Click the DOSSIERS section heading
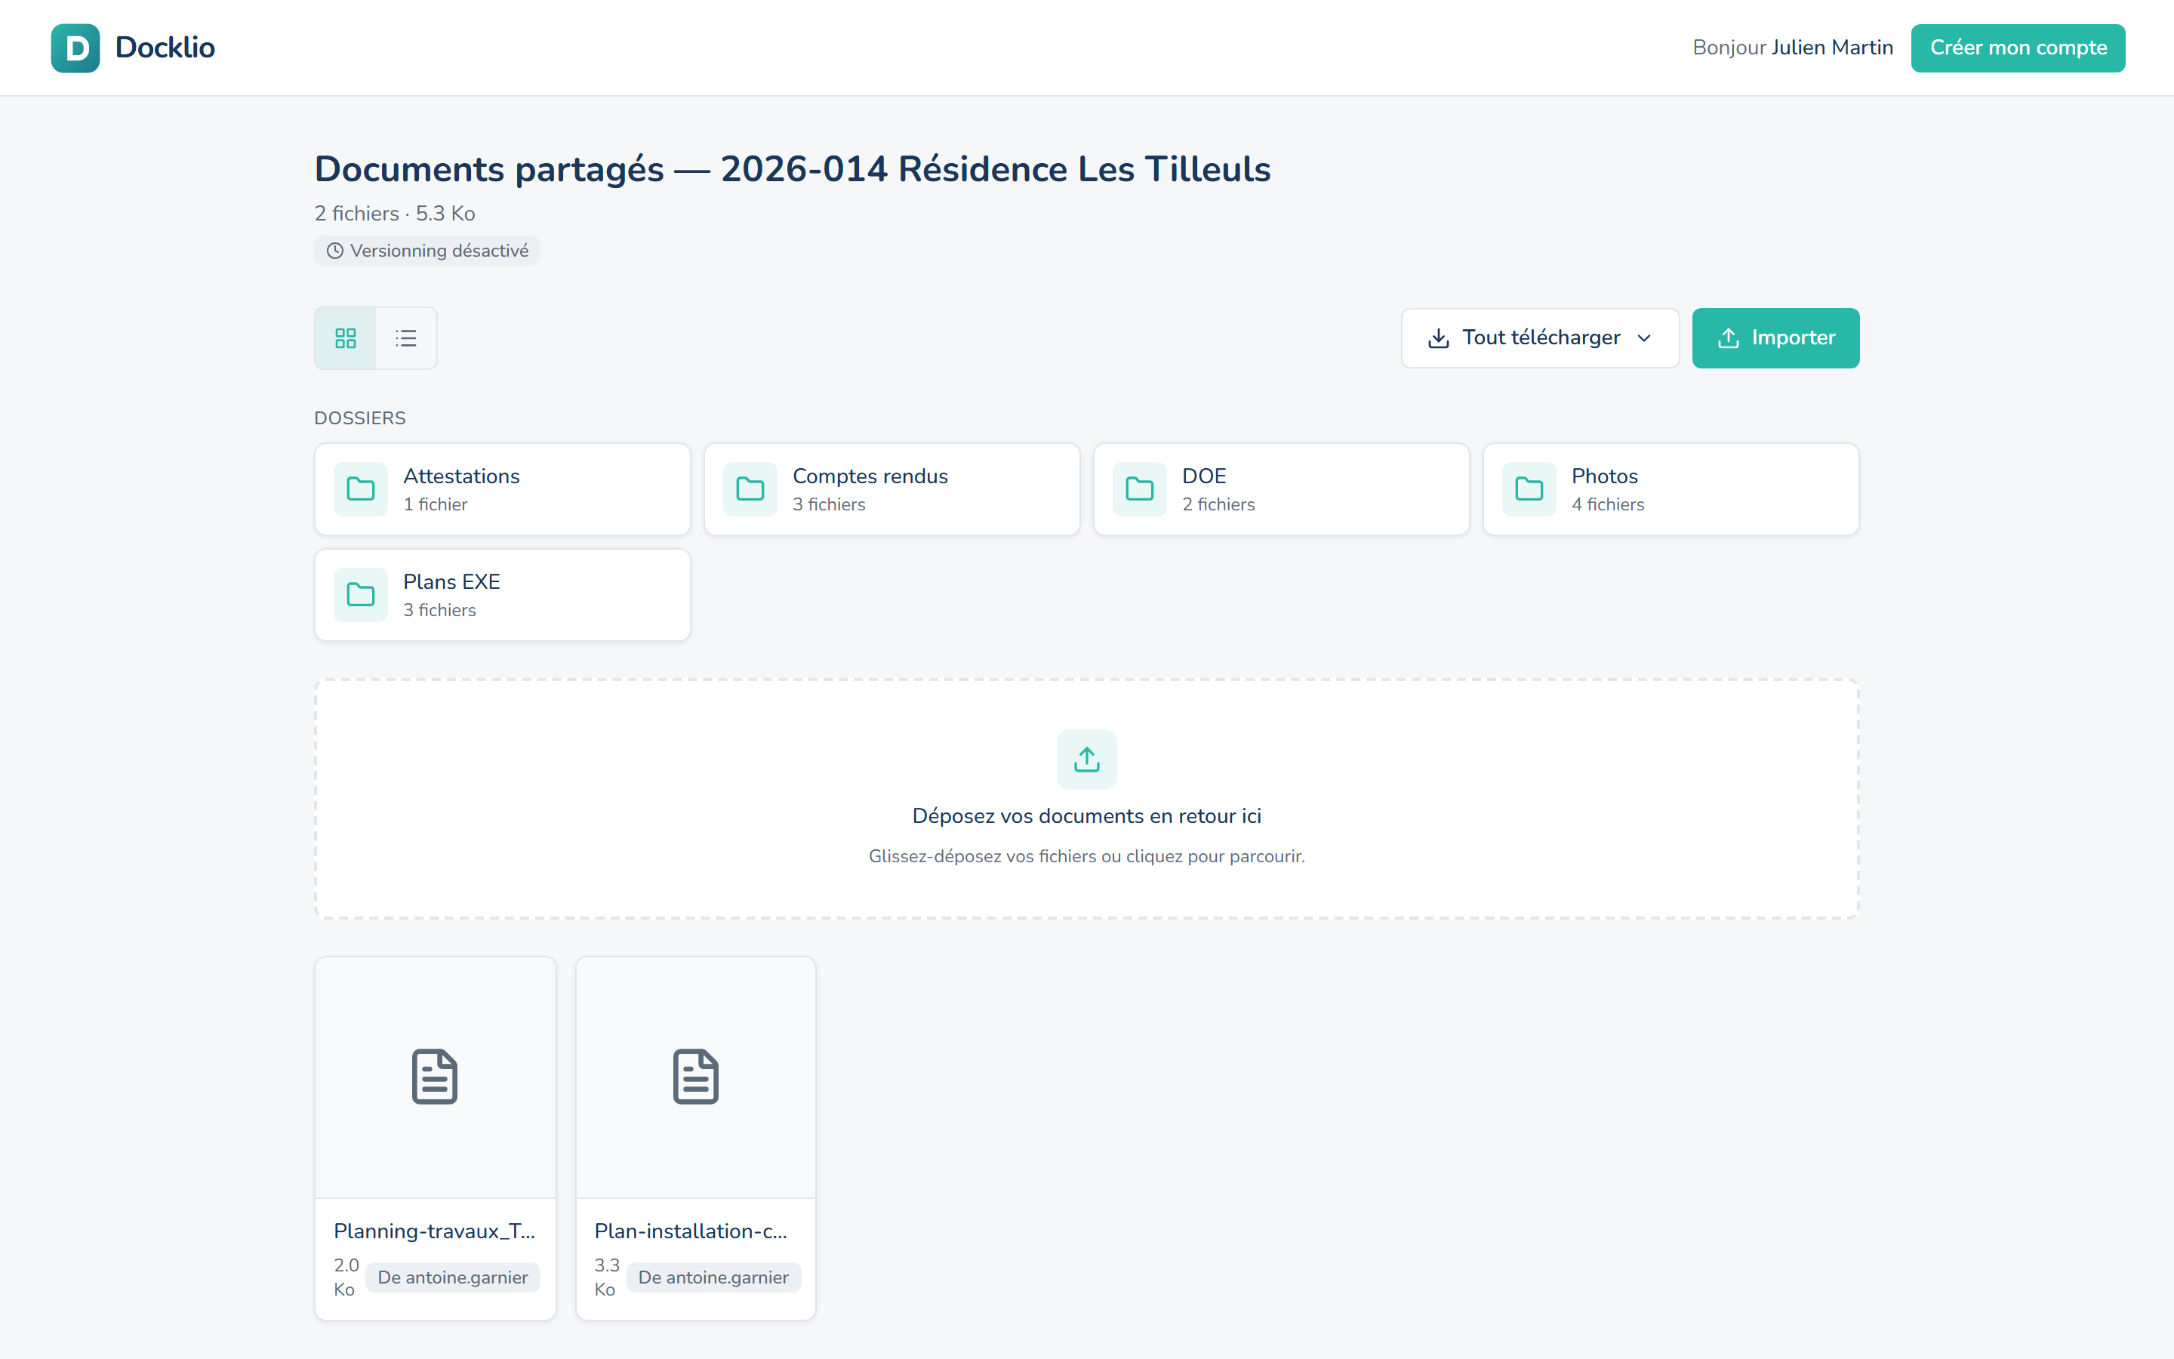The width and height of the screenshot is (2174, 1359). pyautogui.click(x=360, y=418)
